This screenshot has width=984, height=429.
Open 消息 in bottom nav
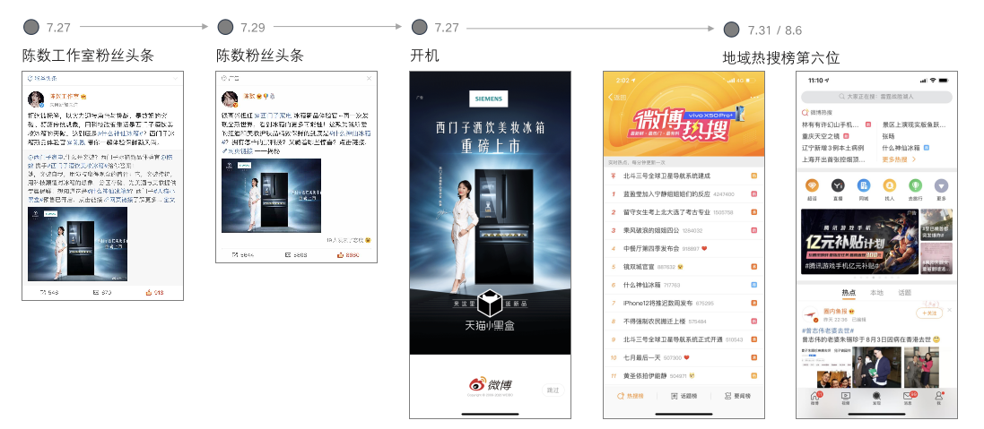pos(908,399)
